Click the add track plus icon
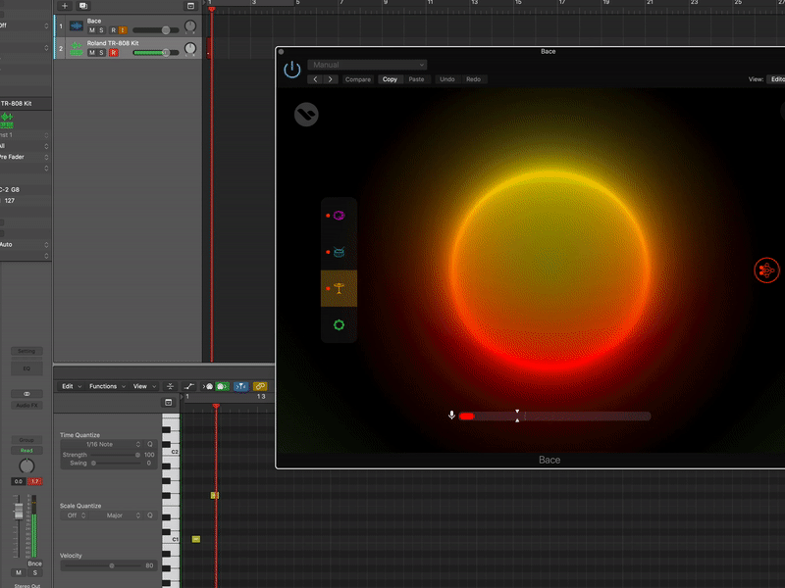The width and height of the screenshot is (785, 588). 65,6
